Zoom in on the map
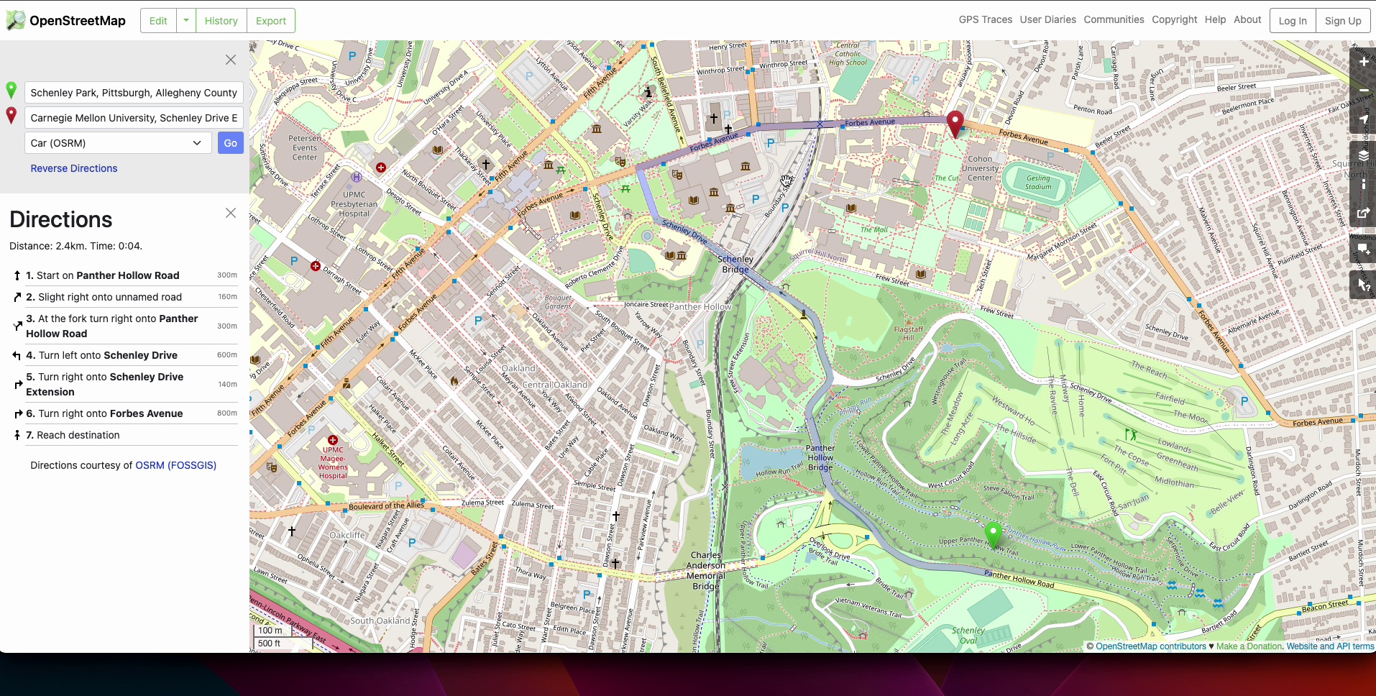 [x=1363, y=62]
